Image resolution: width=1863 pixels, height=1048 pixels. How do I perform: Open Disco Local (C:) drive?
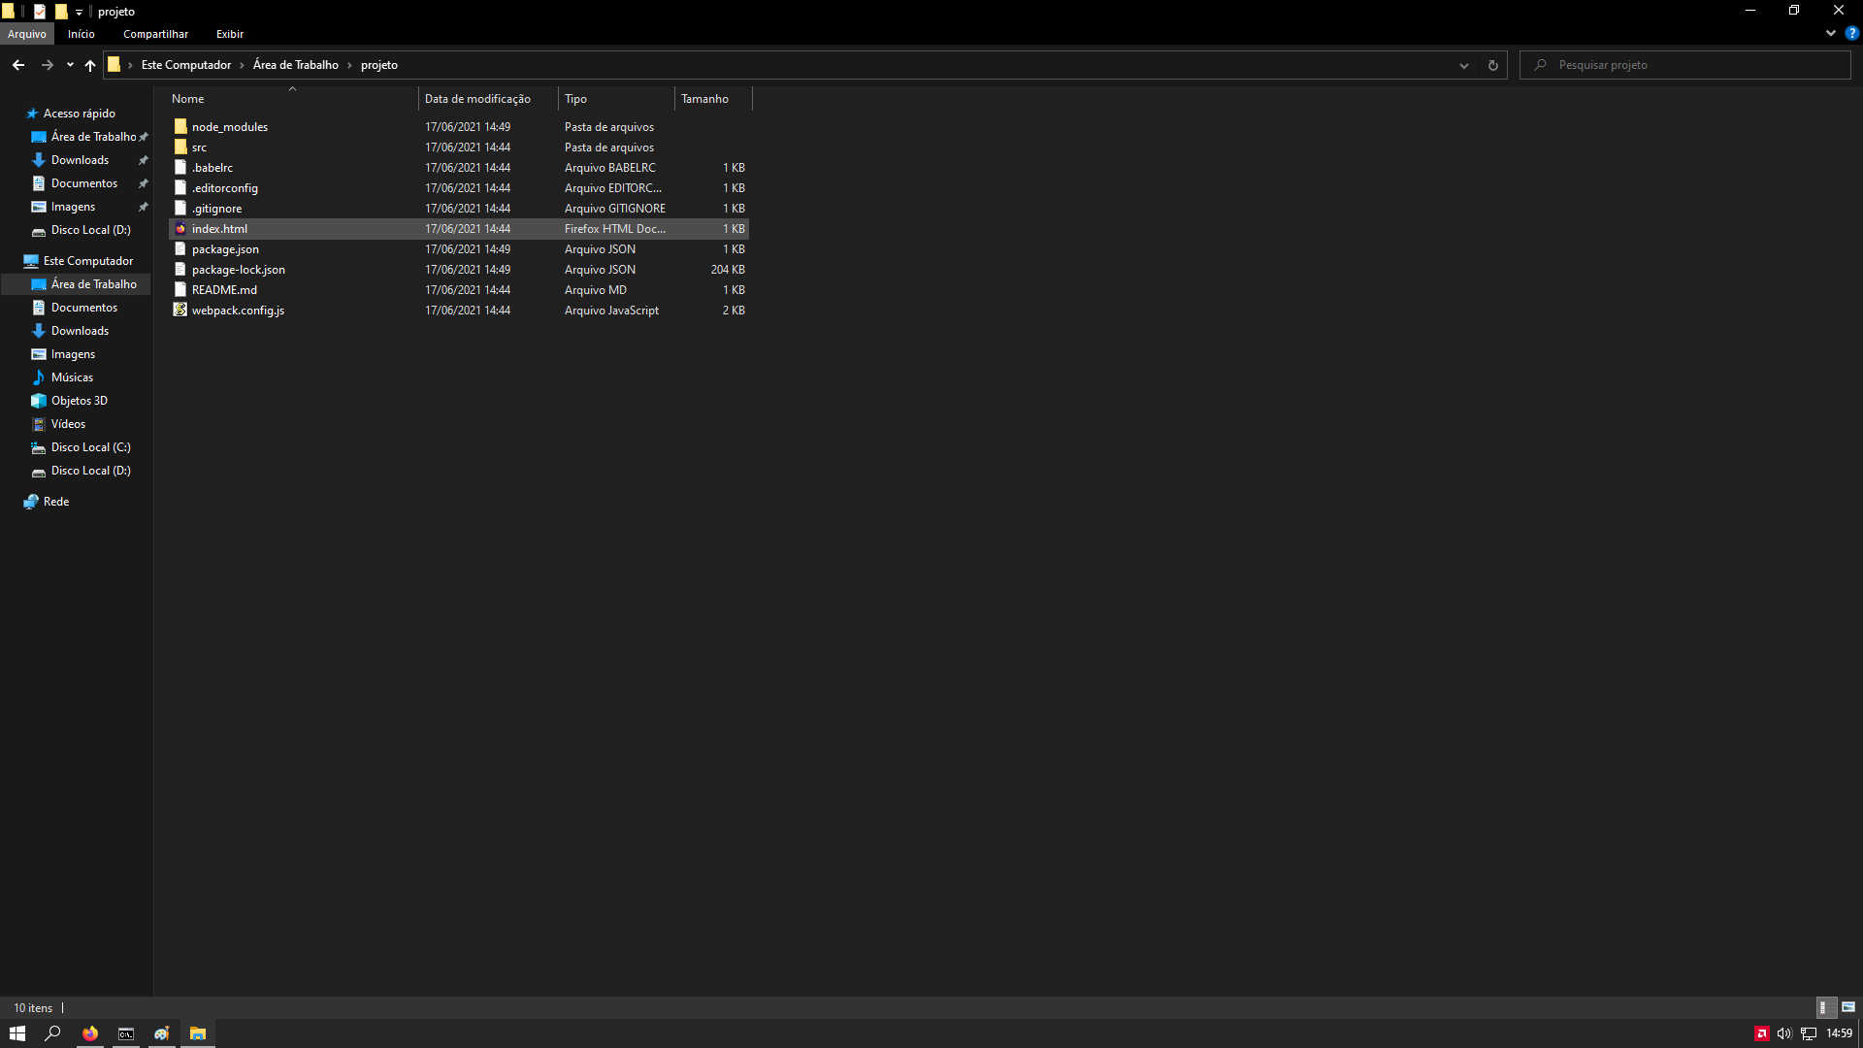click(x=90, y=447)
